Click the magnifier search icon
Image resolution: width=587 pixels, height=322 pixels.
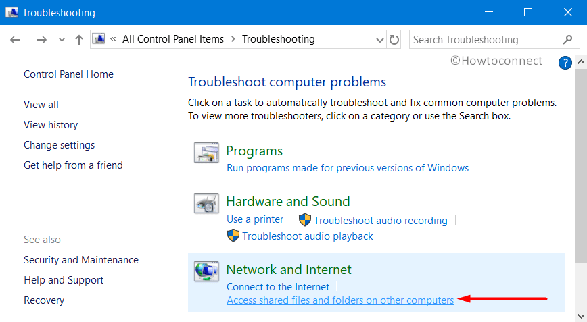click(567, 39)
